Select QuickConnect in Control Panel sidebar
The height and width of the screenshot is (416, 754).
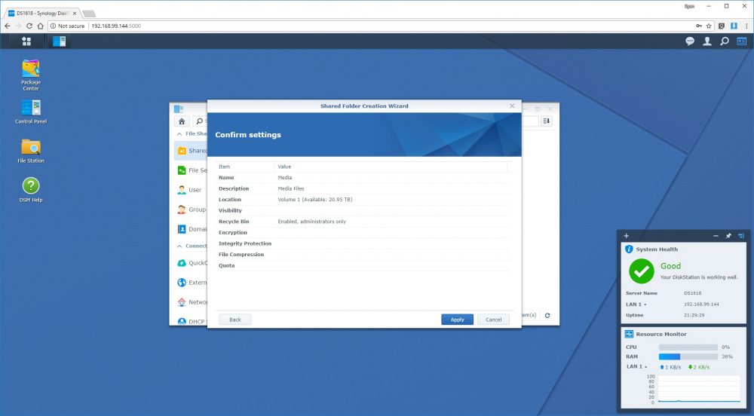191,263
